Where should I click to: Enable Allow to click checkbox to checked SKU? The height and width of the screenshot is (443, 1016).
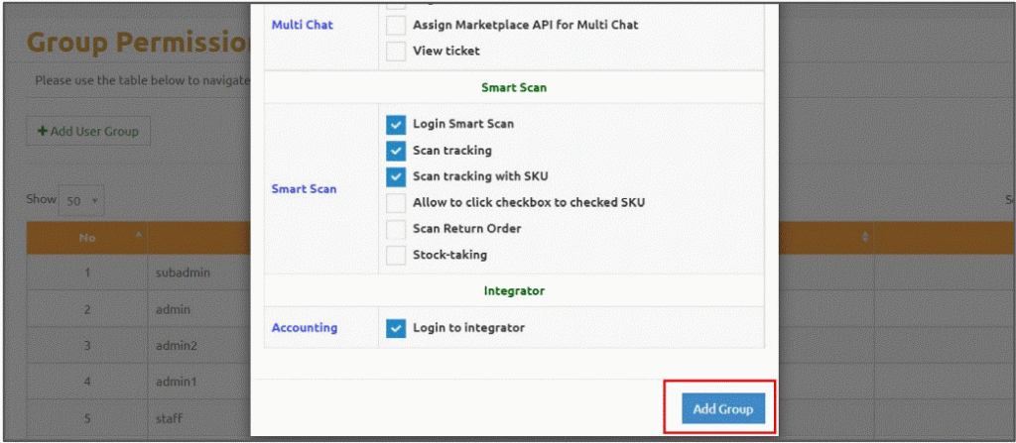(396, 203)
